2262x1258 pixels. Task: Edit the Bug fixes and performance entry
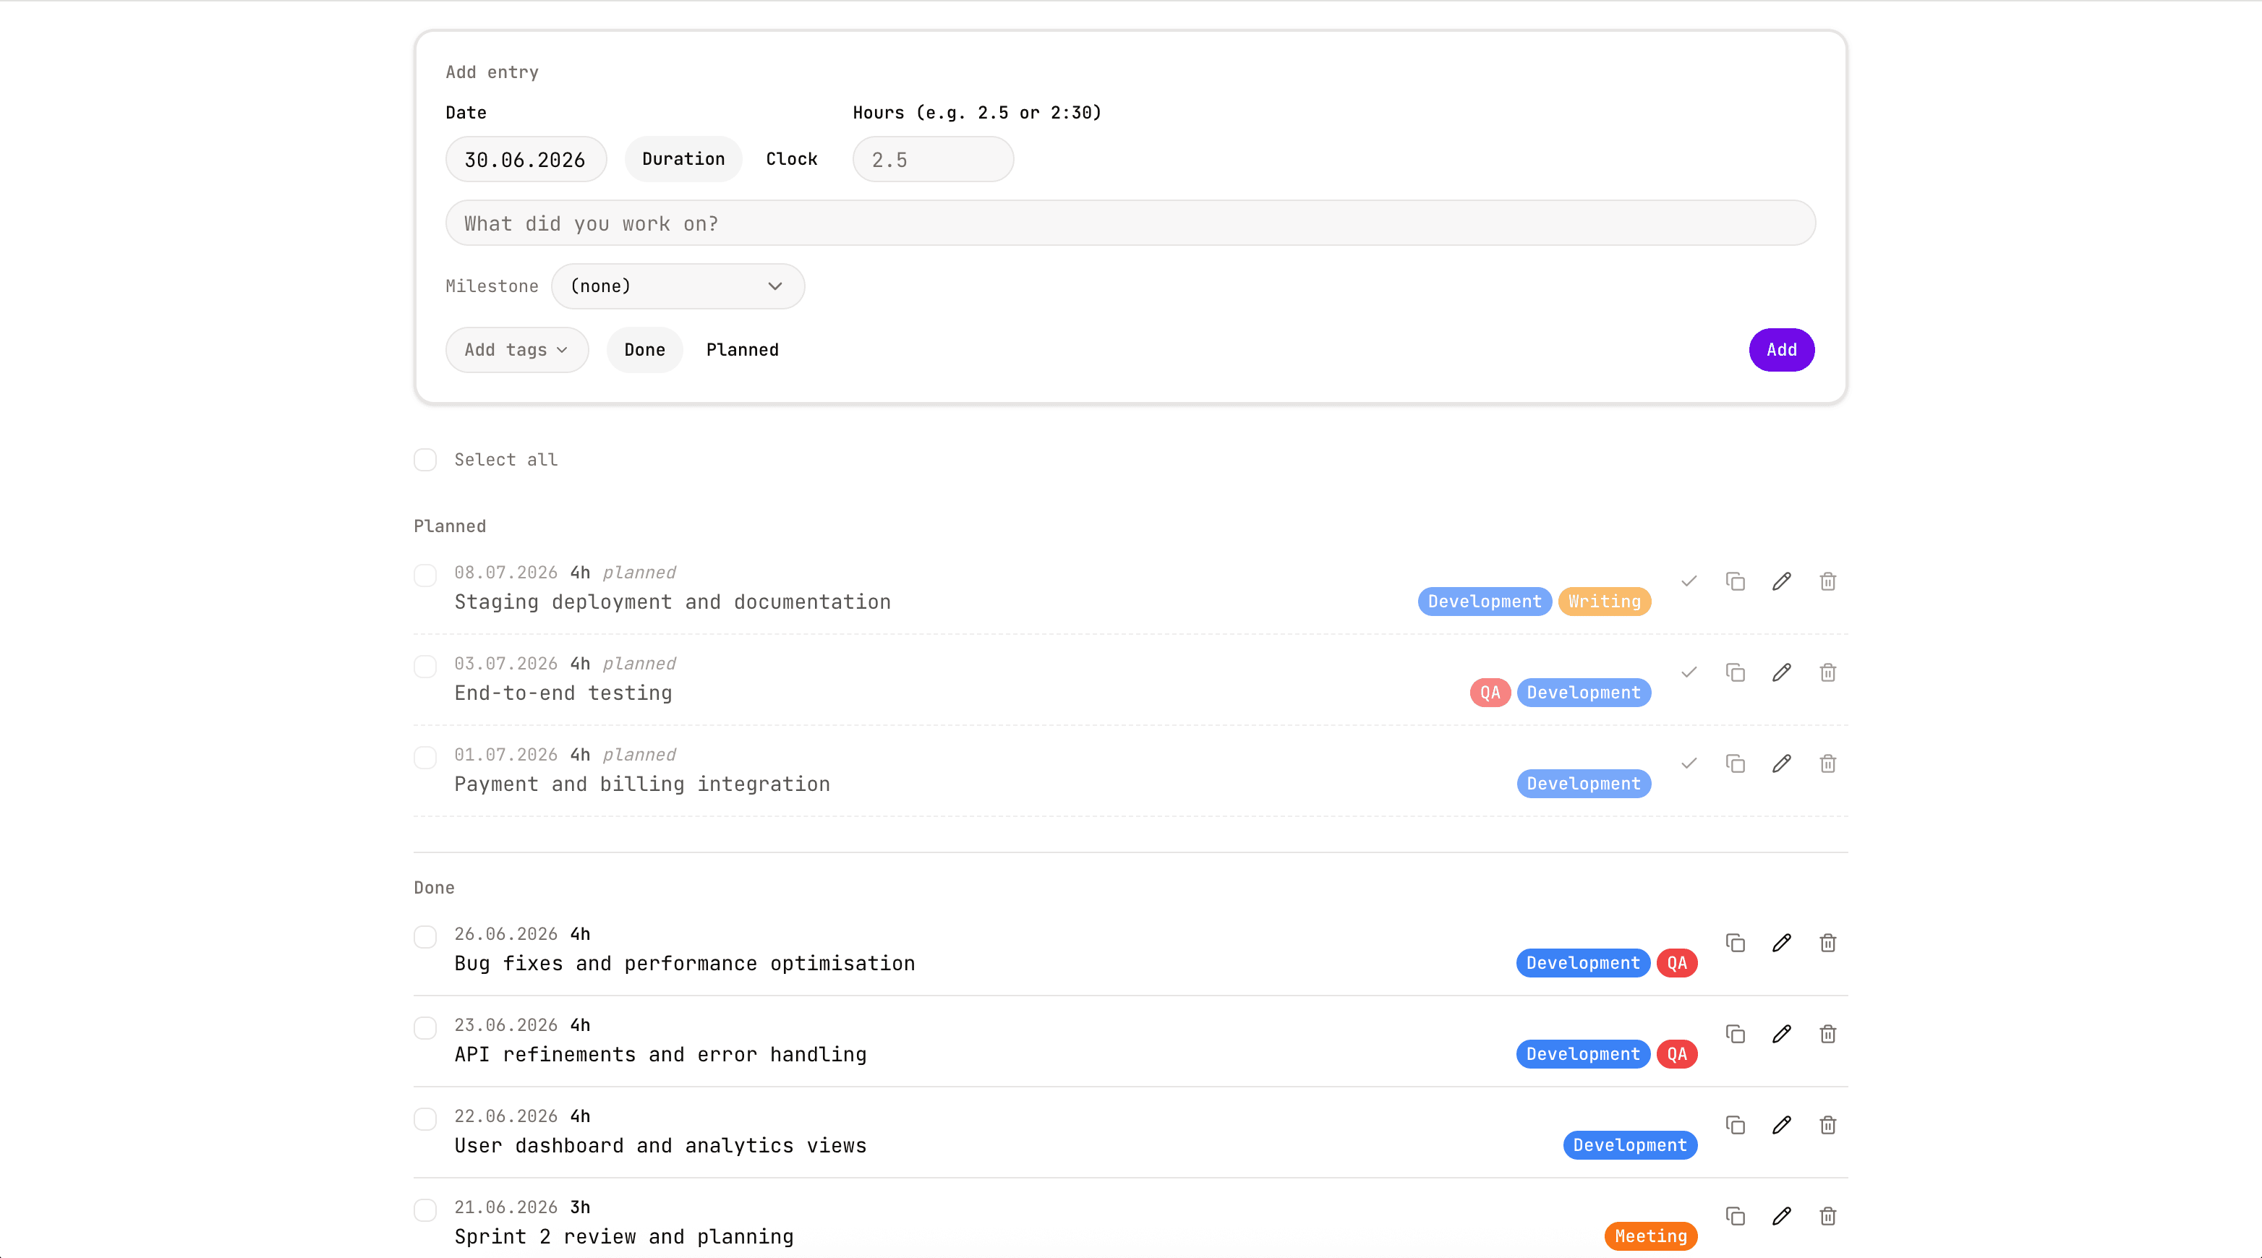click(1782, 943)
